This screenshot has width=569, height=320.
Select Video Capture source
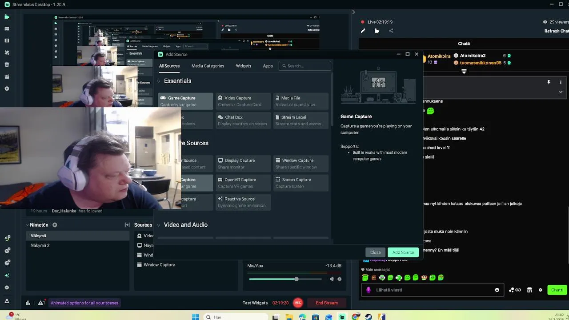point(243,101)
